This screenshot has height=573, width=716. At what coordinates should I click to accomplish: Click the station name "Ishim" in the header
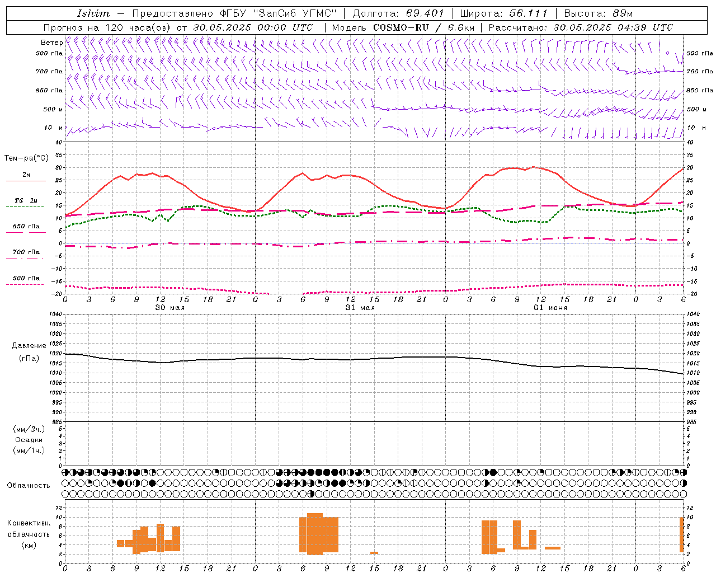point(93,13)
